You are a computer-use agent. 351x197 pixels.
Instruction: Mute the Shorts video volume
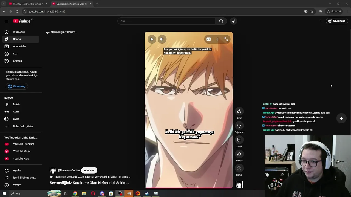click(x=162, y=39)
